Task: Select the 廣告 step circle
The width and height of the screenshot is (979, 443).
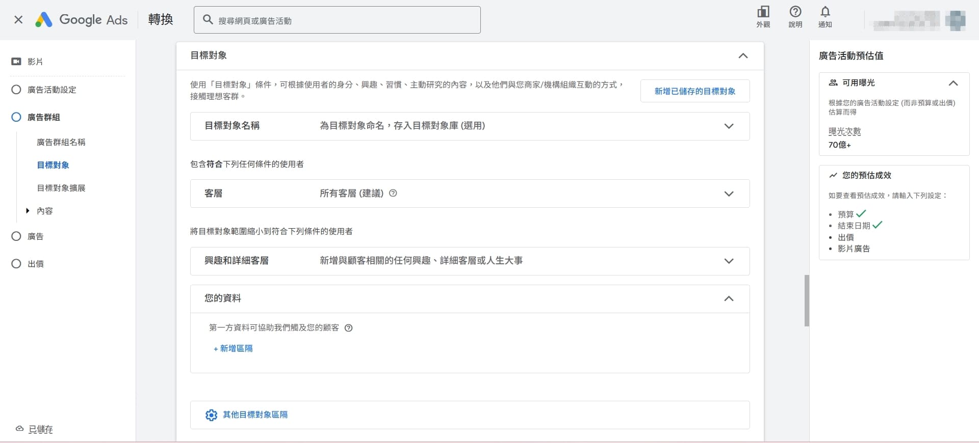Action: click(16, 236)
